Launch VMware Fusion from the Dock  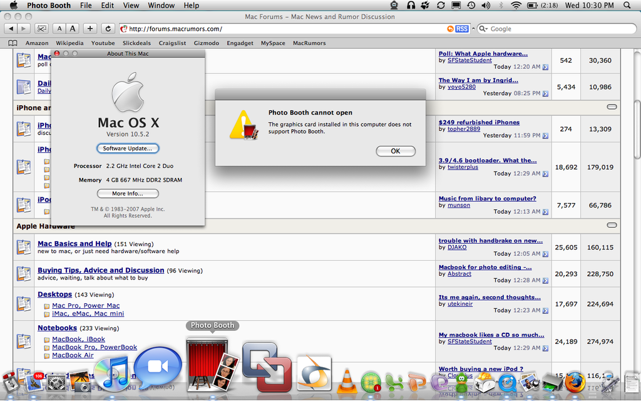[267, 367]
